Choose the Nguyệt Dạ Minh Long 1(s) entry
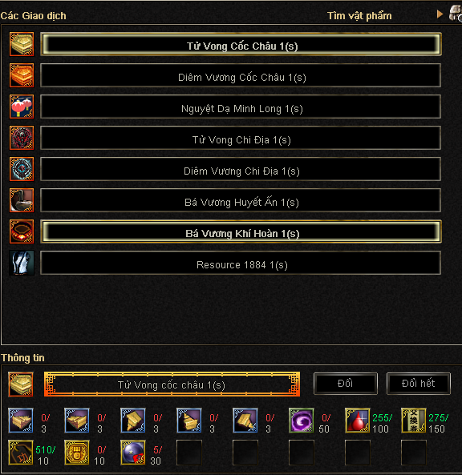The image size is (462, 475). [241, 107]
